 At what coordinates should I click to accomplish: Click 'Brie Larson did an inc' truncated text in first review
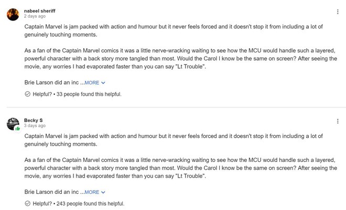(x=51, y=82)
